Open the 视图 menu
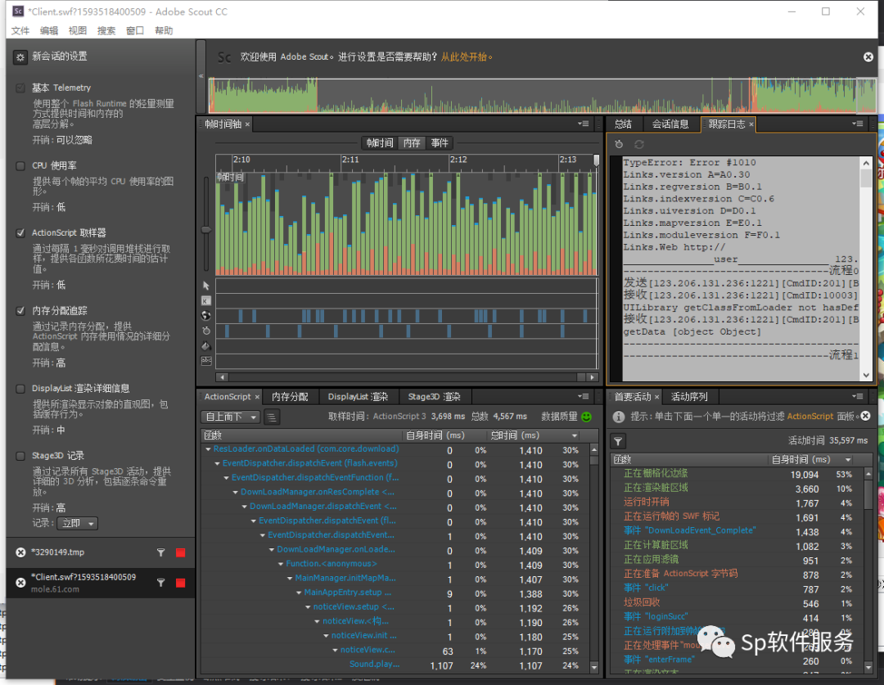884x685 pixels. (78, 30)
